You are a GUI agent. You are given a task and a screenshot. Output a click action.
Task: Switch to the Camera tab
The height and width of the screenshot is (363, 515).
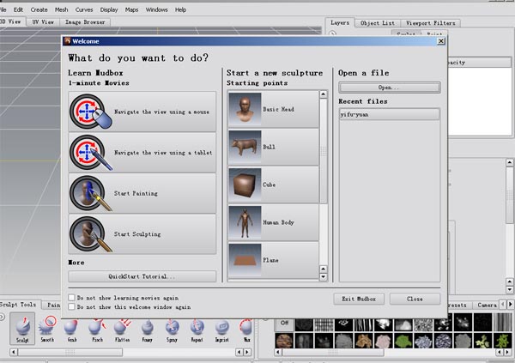pyautogui.click(x=487, y=306)
